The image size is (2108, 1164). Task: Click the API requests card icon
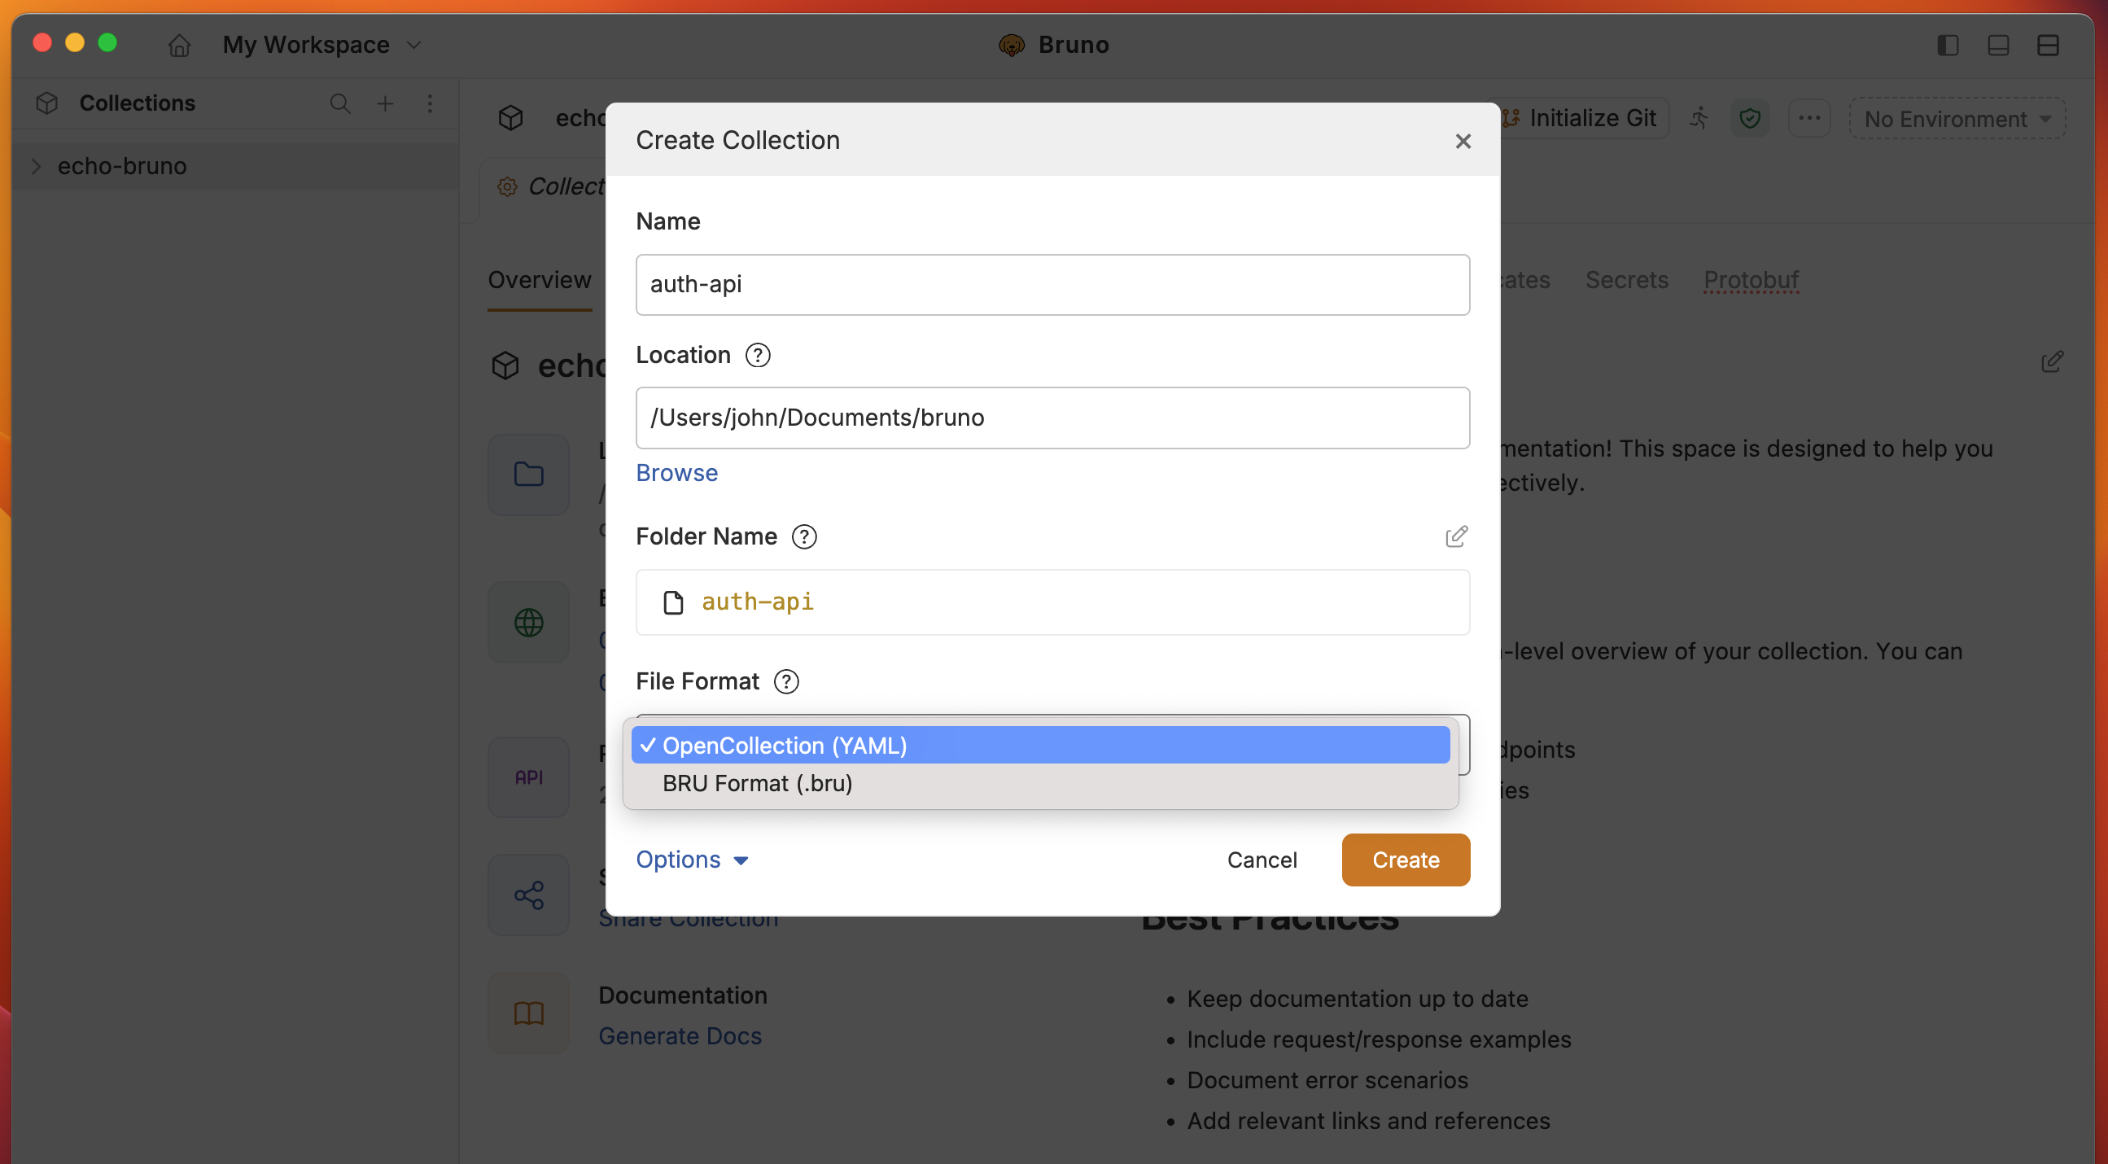pos(529,777)
